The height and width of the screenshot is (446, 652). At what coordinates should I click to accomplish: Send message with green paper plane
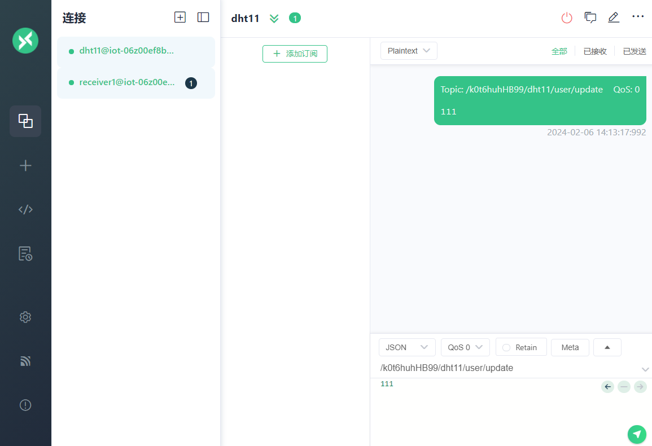pos(637,434)
